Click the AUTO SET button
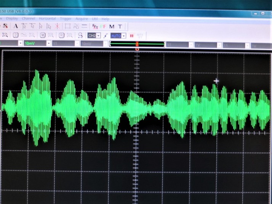This screenshot has height=204, width=272. pyautogui.click(x=140, y=36)
